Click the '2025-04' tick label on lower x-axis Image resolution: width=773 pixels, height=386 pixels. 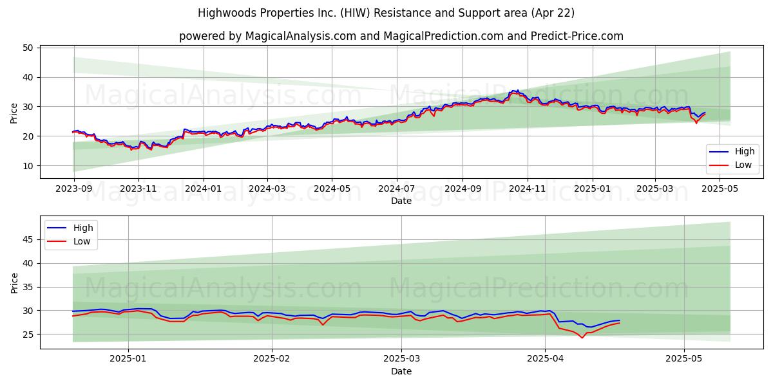coord(545,359)
